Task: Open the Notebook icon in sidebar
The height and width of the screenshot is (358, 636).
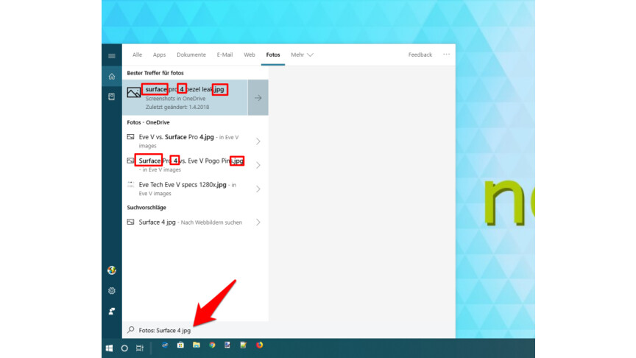Action: pos(112,96)
